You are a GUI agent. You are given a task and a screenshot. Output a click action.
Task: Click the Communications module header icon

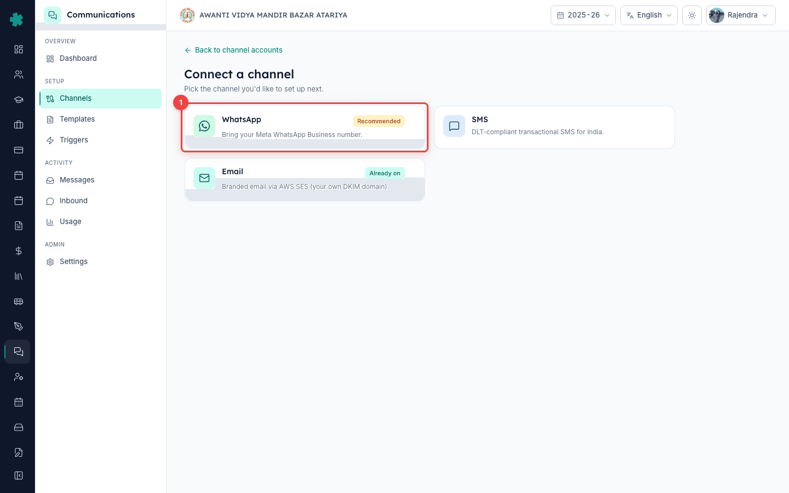tap(53, 15)
